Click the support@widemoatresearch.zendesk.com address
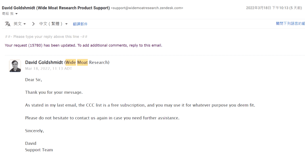The image size is (305, 155). pyautogui.click(x=147, y=8)
